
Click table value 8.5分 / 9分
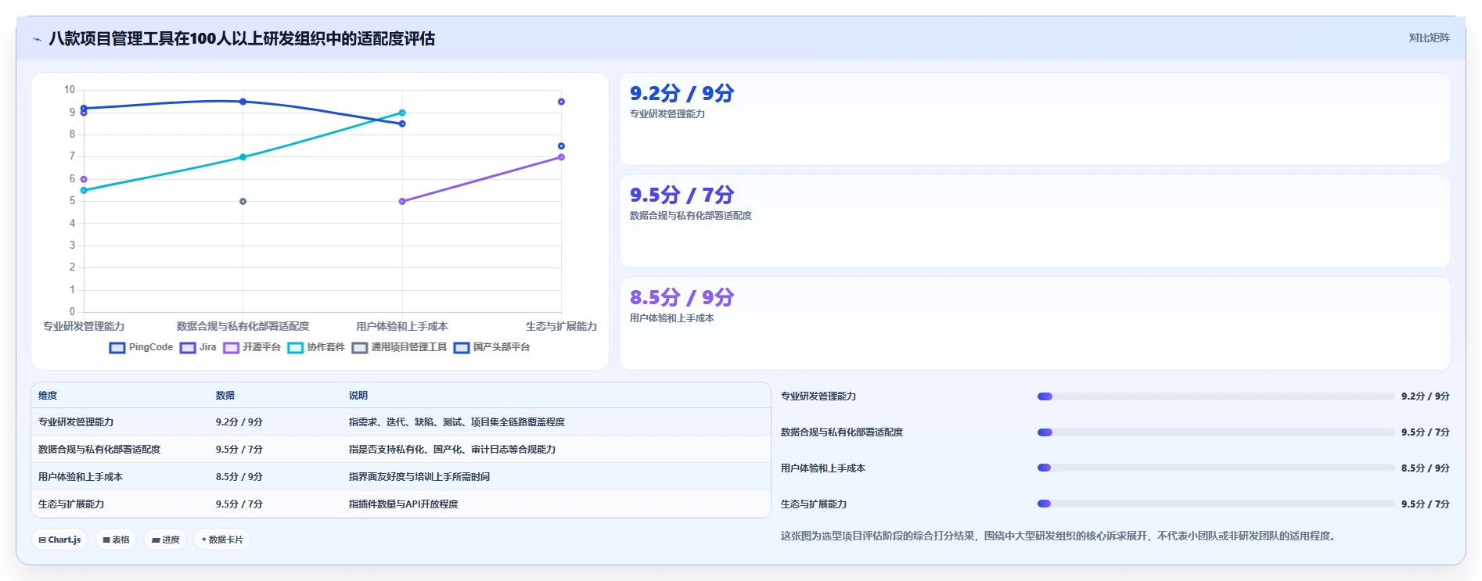coord(239,477)
